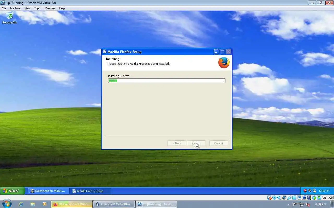Click the CPU virtualization 'V' indicator in the VirtualBox status bar
This screenshot has height=208, width=334.
[x=309, y=198]
